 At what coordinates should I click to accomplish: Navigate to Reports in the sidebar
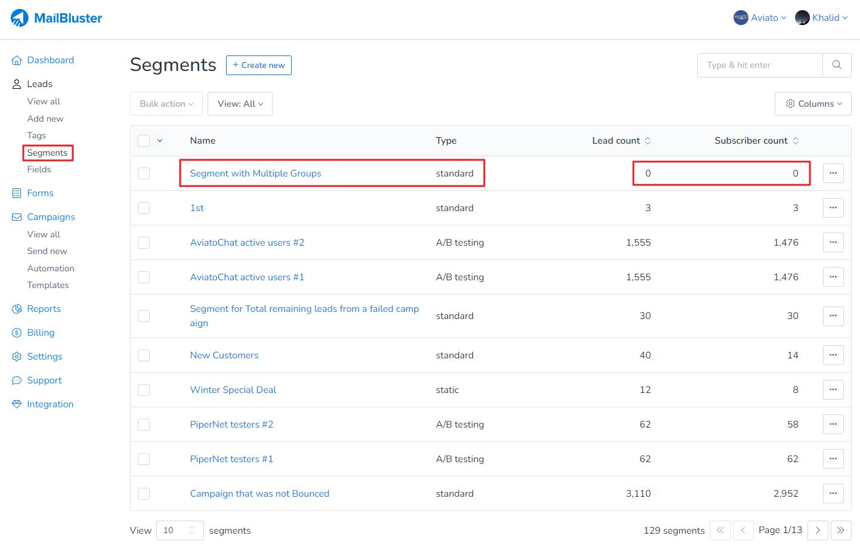pos(44,309)
